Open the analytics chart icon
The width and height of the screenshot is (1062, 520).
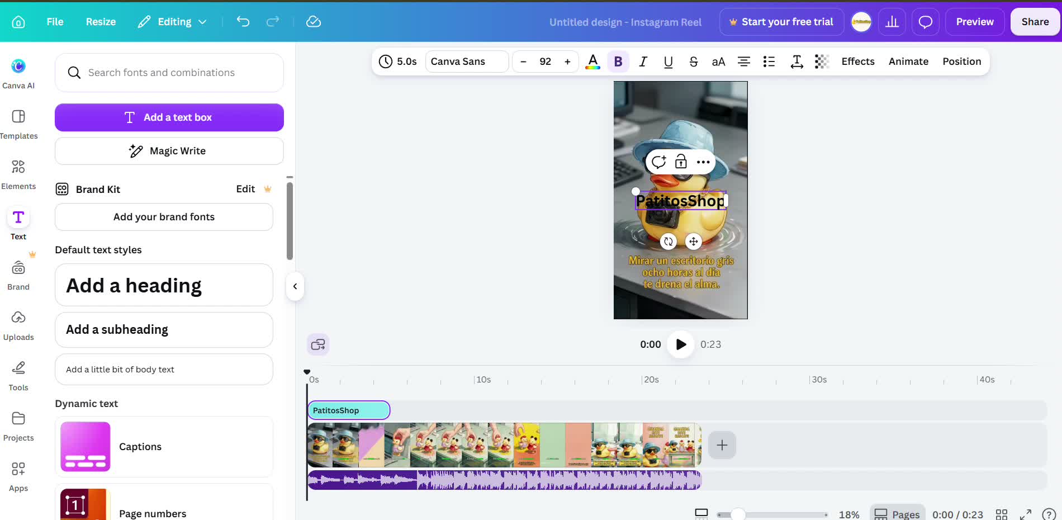892,22
